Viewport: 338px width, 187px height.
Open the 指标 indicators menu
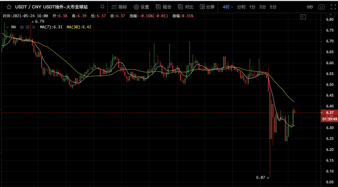(119, 7)
